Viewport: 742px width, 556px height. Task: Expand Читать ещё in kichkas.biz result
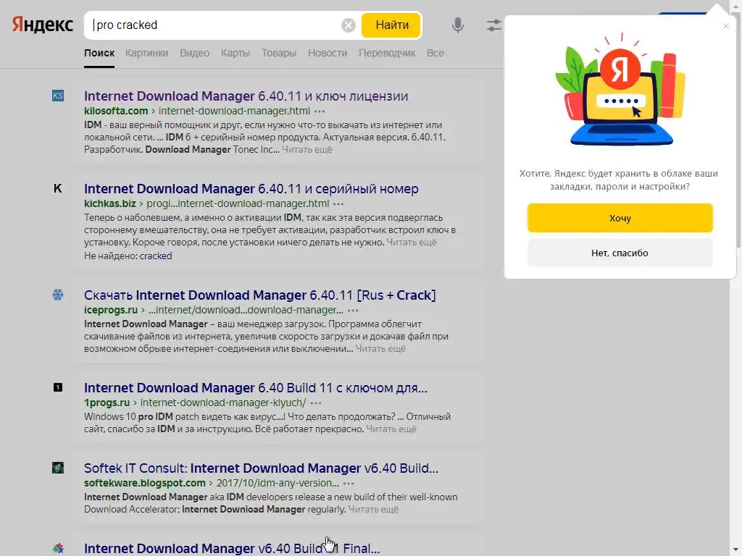pos(412,242)
